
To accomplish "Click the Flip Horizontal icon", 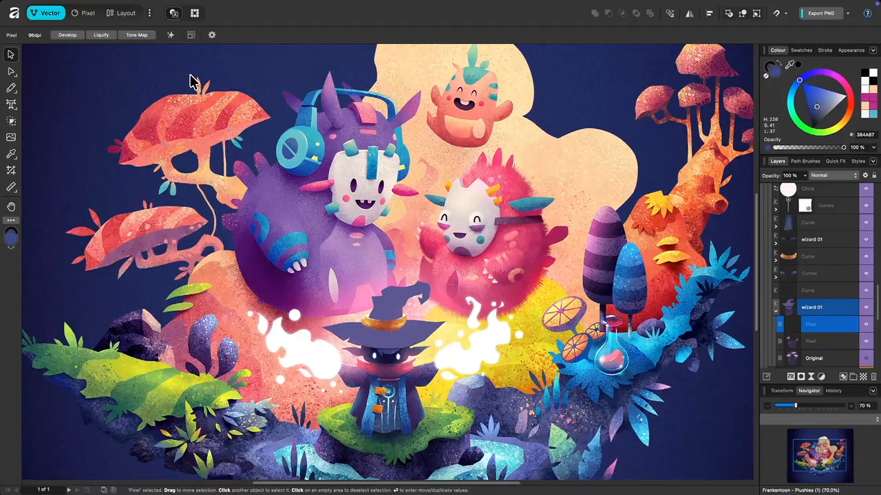I will pos(689,13).
